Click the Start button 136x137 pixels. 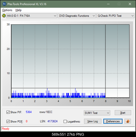point(123,113)
